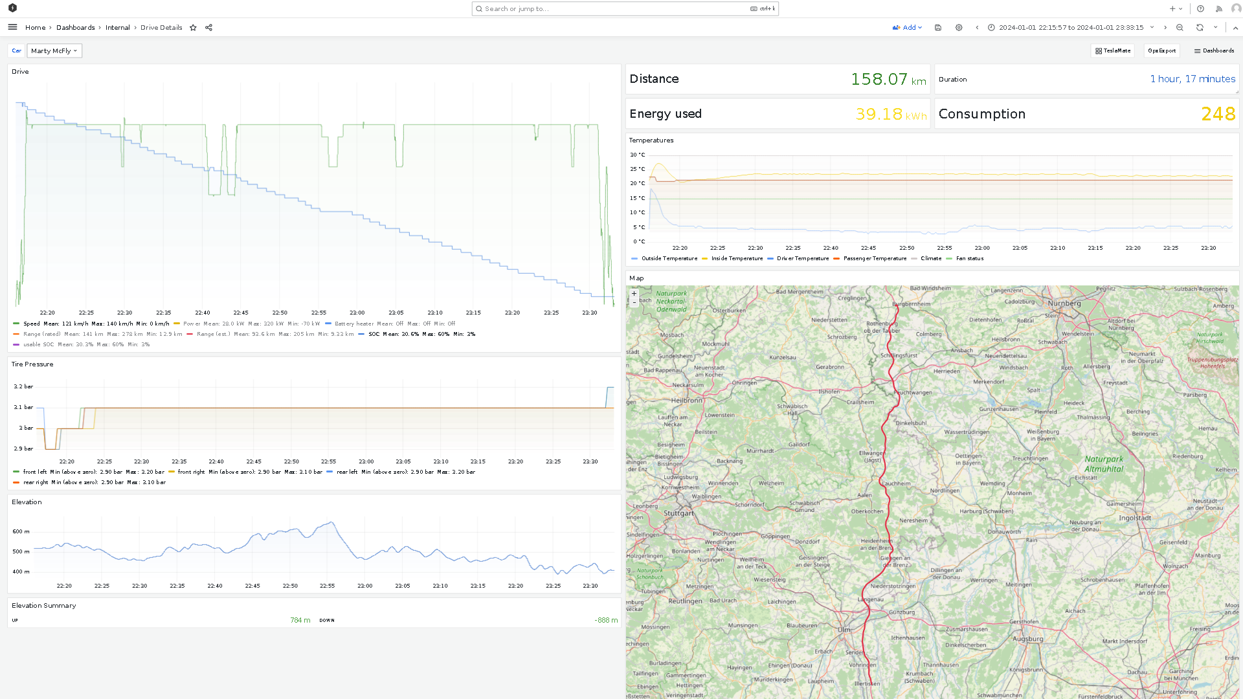Toggle front left tire pressure series

click(35, 472)
